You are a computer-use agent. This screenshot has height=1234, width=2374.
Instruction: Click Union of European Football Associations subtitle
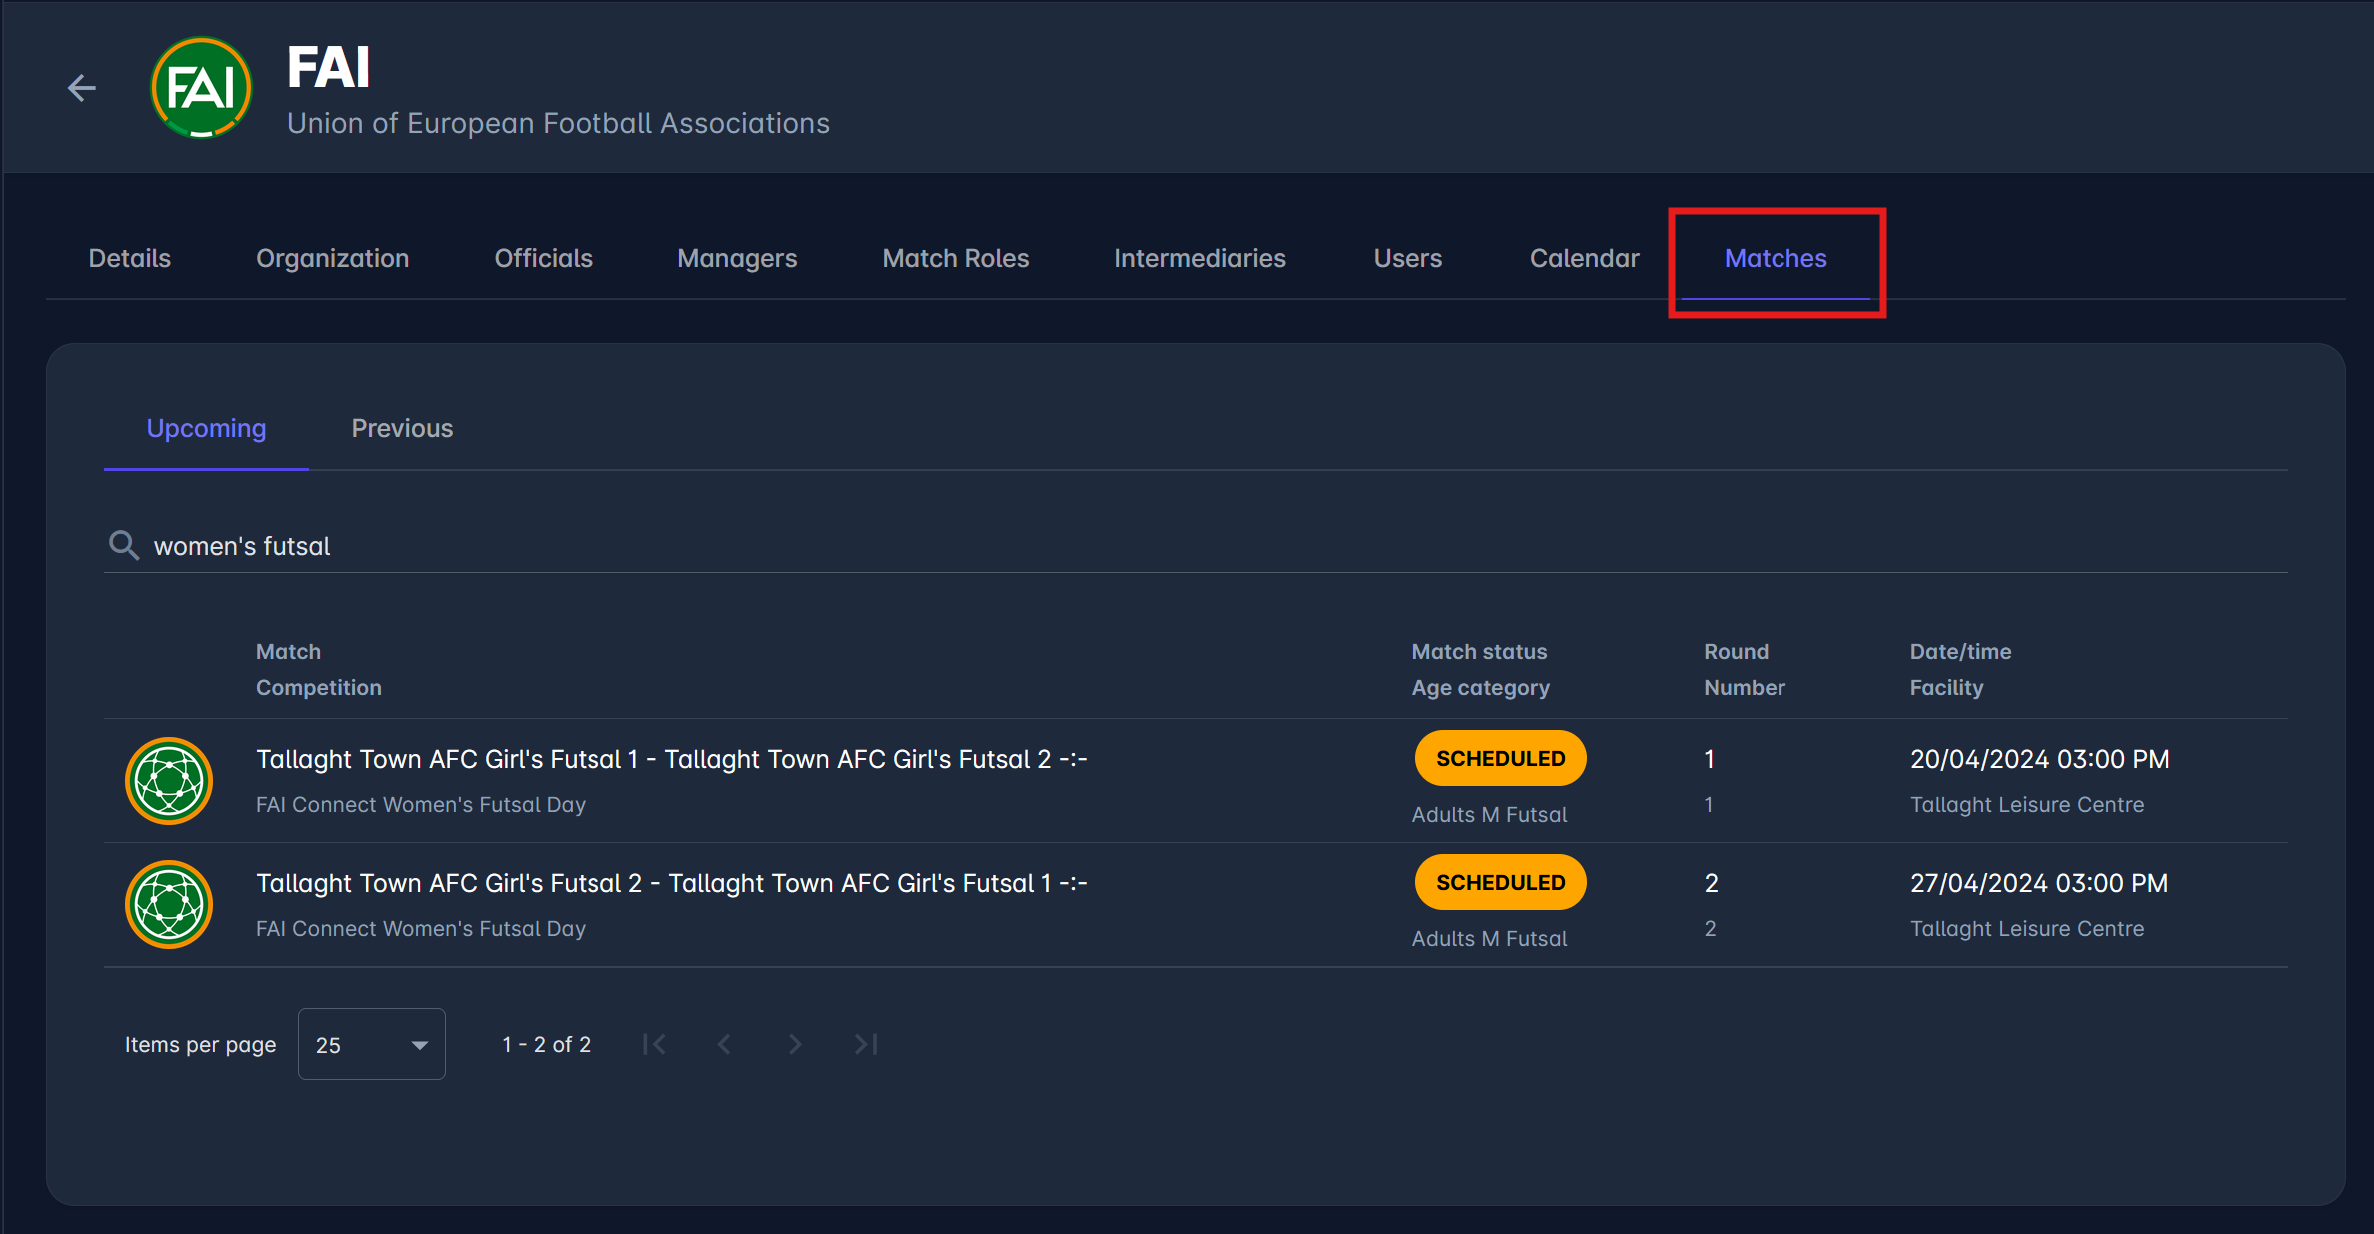559,123
